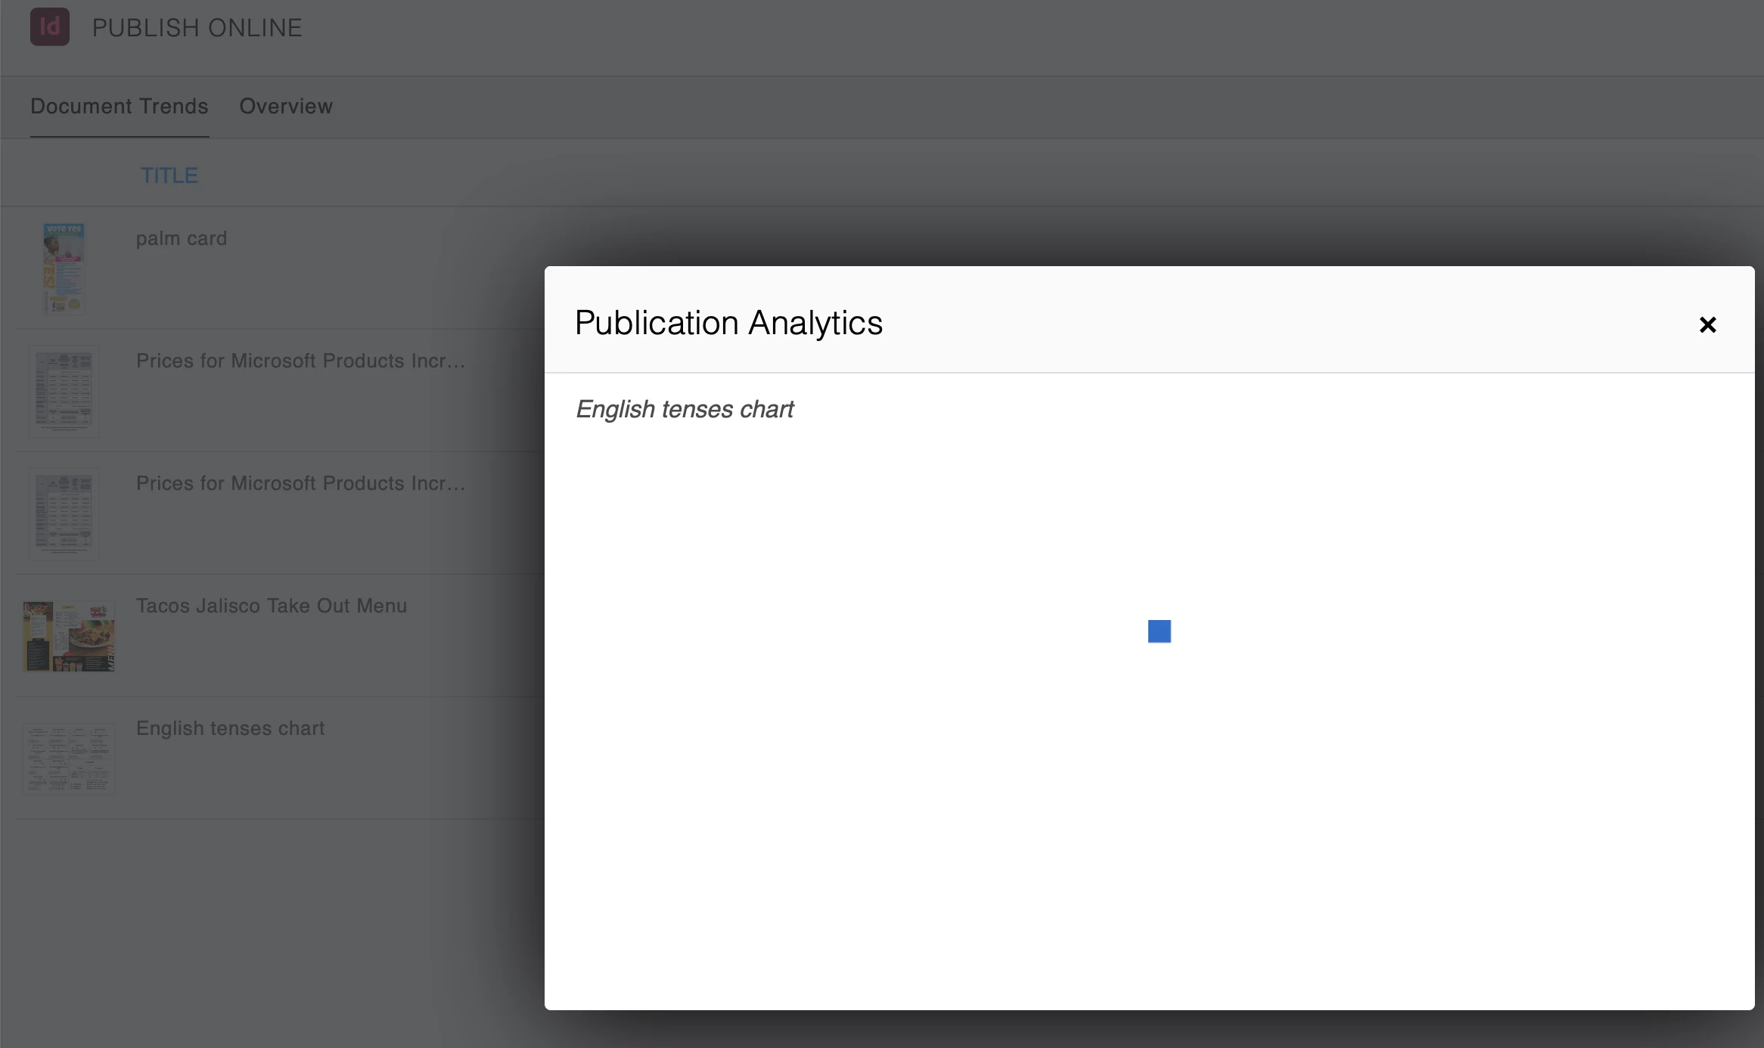1764x1048 pixels.
Task: Click the PUBLISH ONLINE header text
Action: tap(197, 28)
